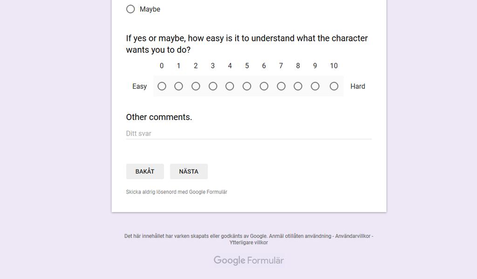Click the Other comments answer field

pos(249,133)
